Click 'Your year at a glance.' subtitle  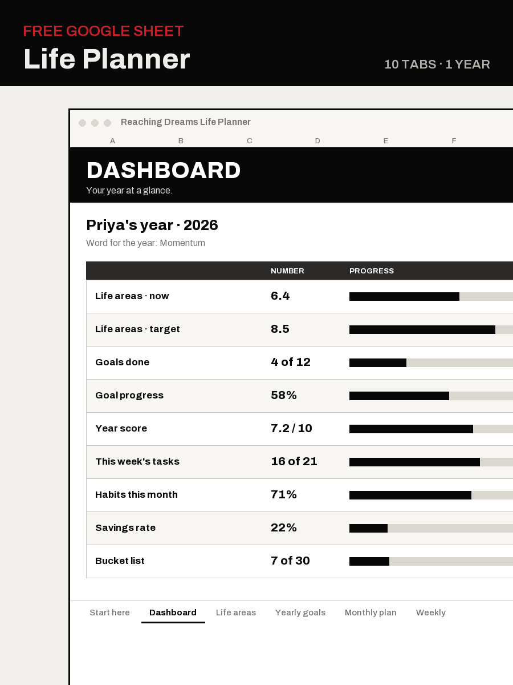[129, 191]
